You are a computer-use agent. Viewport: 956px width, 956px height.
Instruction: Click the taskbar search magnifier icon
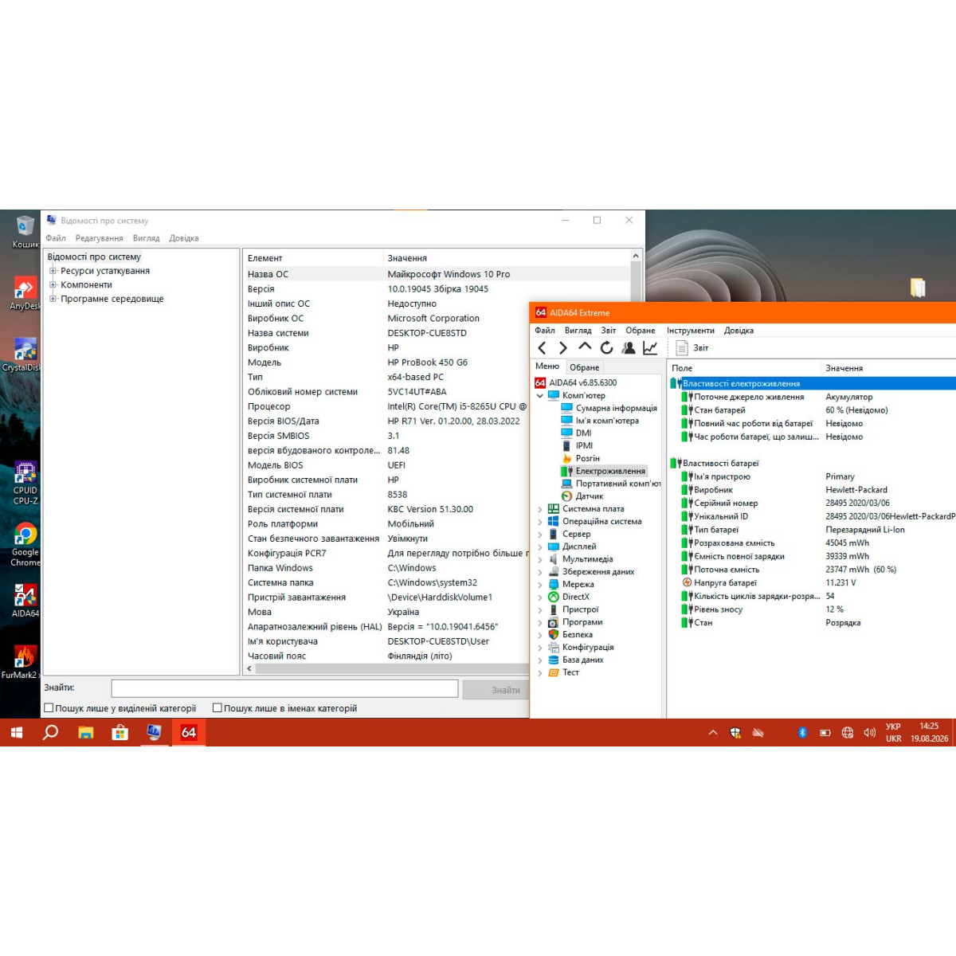(50, 732)
